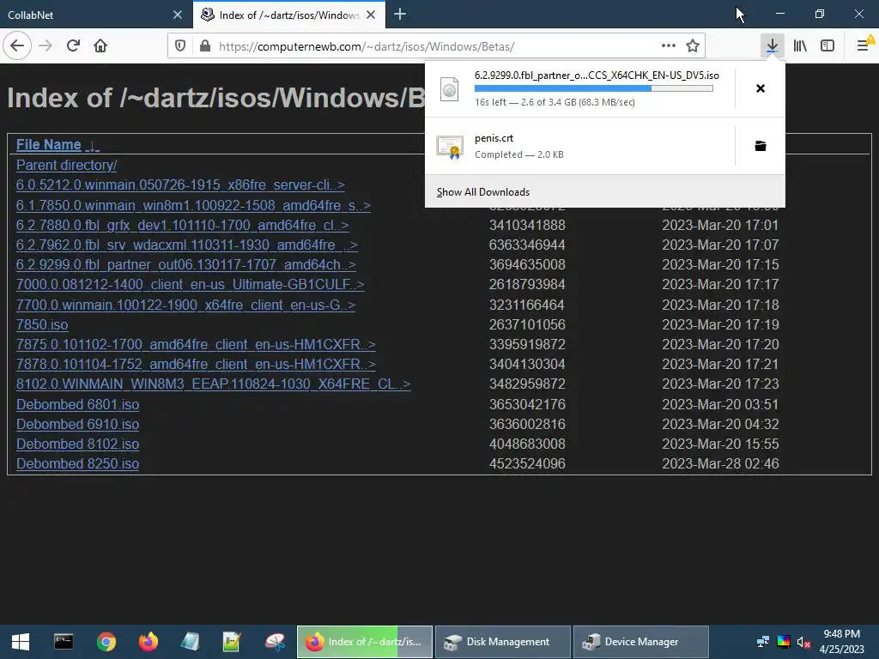Select the penis.crt completed download entry

pyautogui.click(x=579, y=146)
